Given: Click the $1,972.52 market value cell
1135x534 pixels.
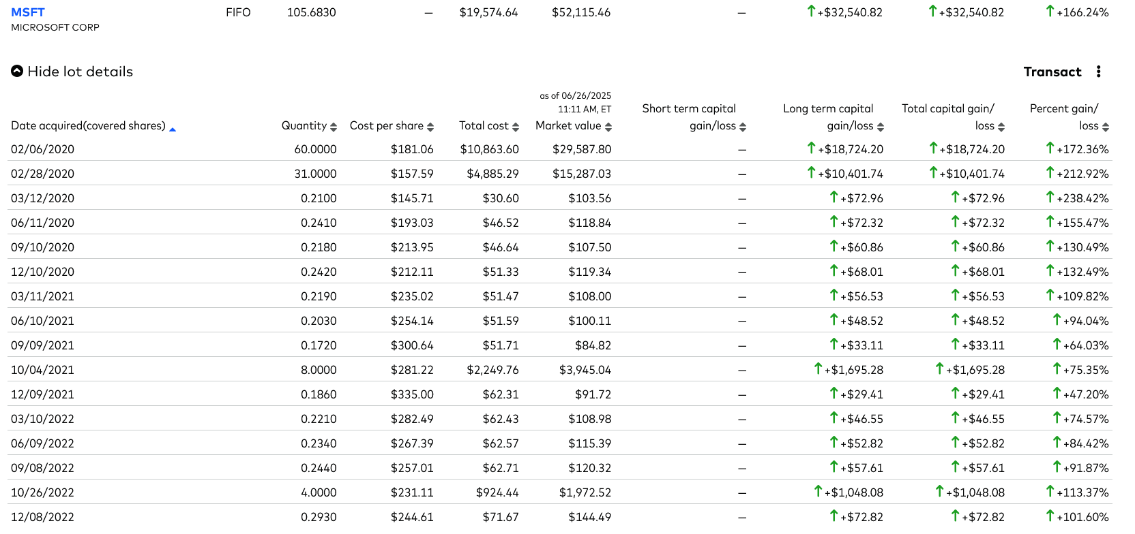Looking at the screenshot, I should pyautogui.click(x=585, y=492).
